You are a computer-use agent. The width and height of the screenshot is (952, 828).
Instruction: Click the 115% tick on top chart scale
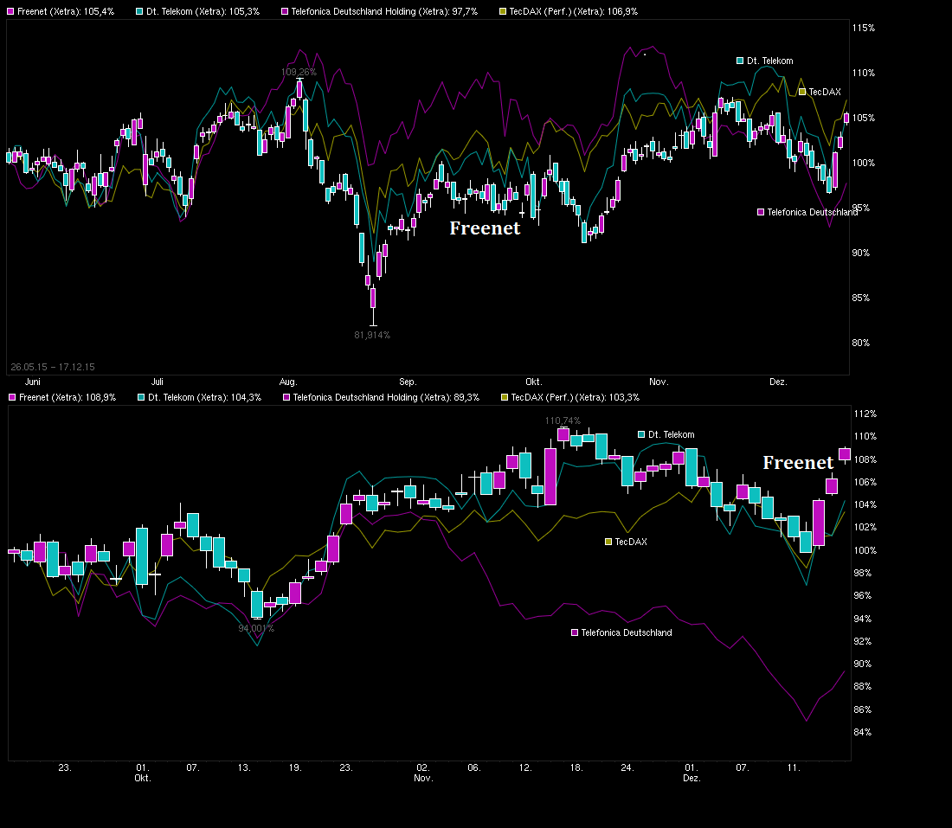point(864,28)
